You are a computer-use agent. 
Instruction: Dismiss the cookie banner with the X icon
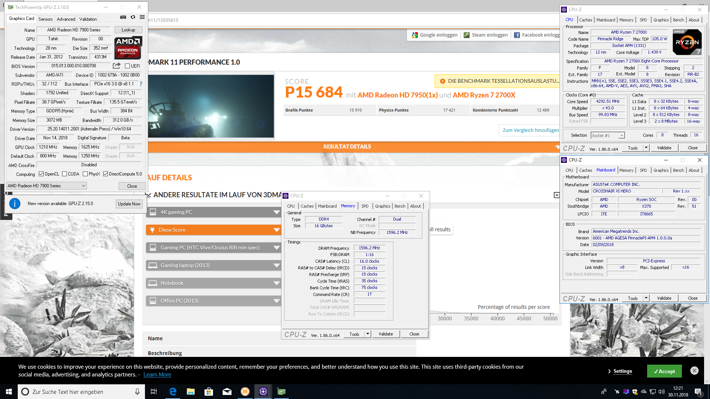694,371
